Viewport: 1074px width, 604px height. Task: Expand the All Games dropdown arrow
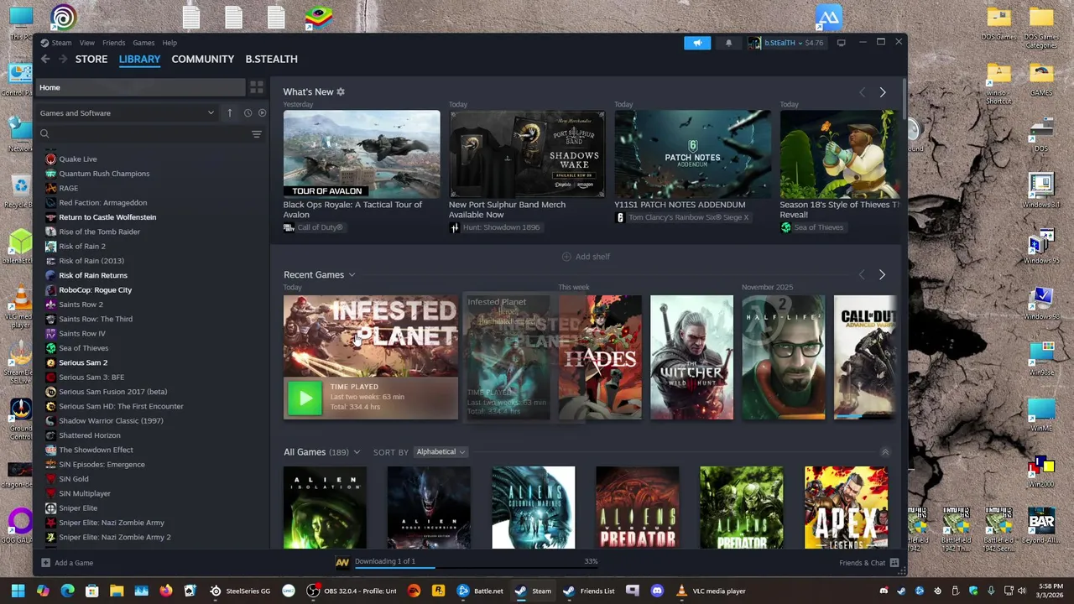(357, 452)
